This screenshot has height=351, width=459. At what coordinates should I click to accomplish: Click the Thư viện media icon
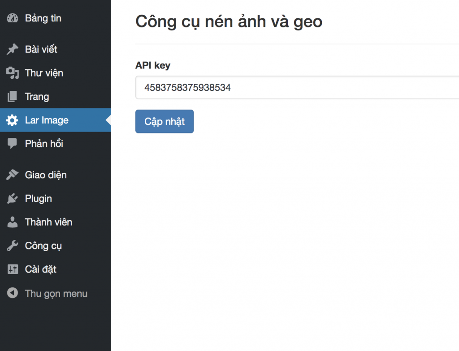point(13,73)
